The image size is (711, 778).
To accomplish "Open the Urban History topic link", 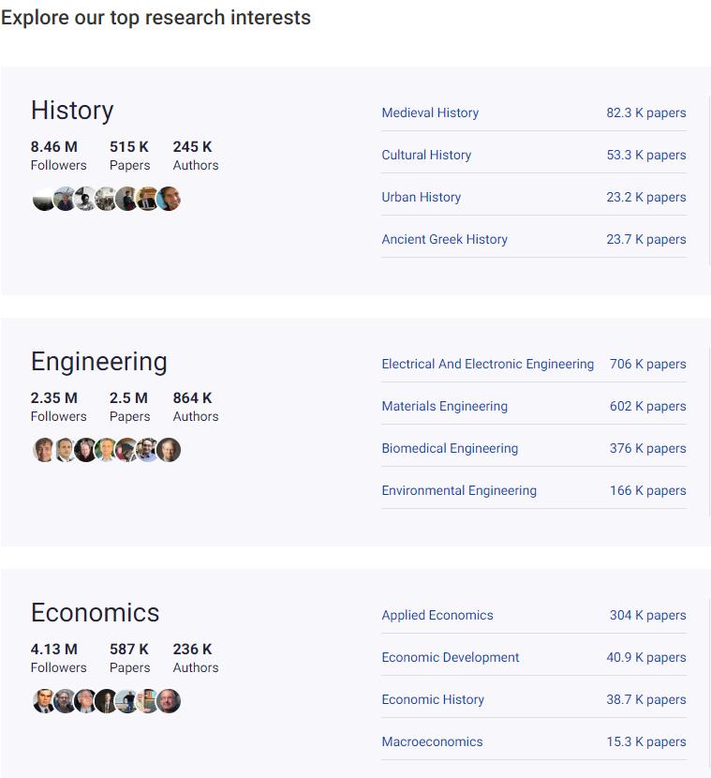I will coord(421,197).
